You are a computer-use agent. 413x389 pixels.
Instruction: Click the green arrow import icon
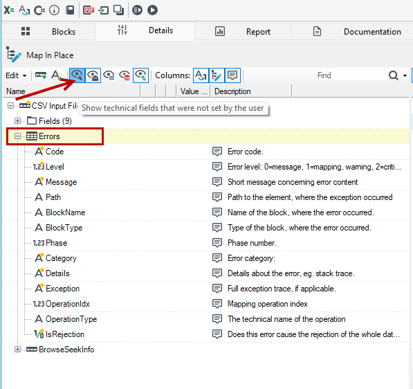pyautogui.click(x=103, y=10)
